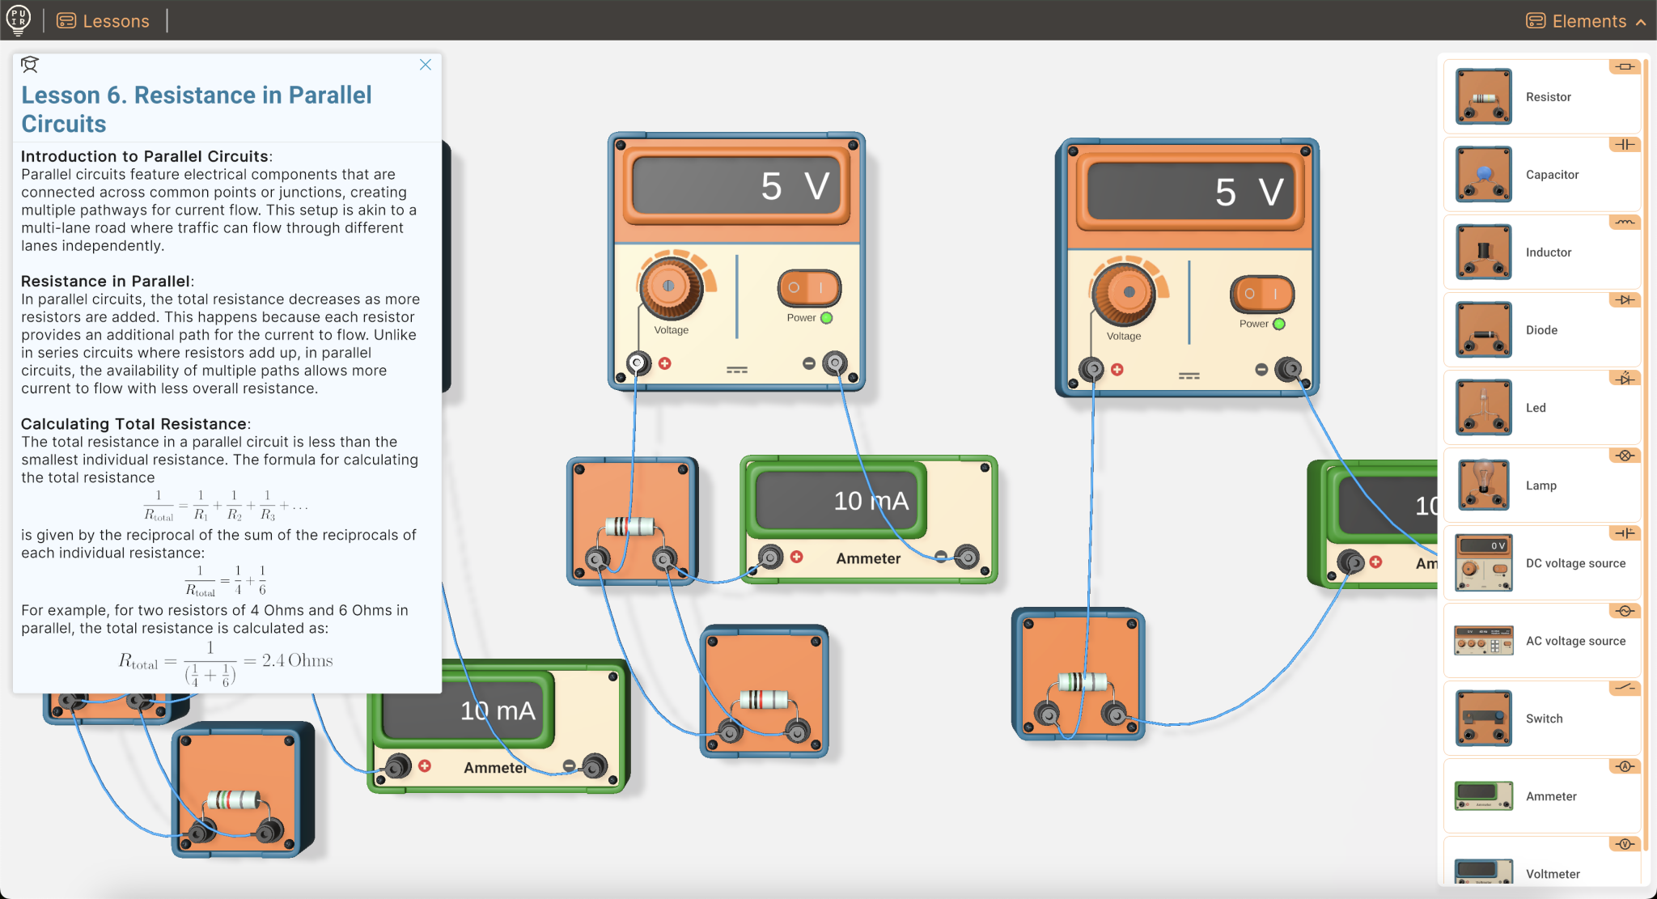
Task: Pick the AC voltage source element
Action: point(1483,640)
